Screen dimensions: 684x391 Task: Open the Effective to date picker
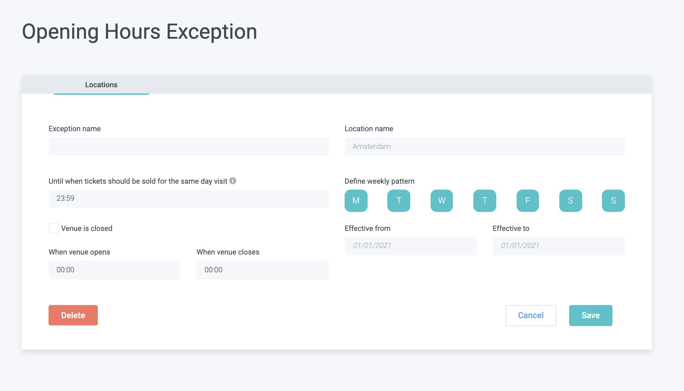pos(559,246)
